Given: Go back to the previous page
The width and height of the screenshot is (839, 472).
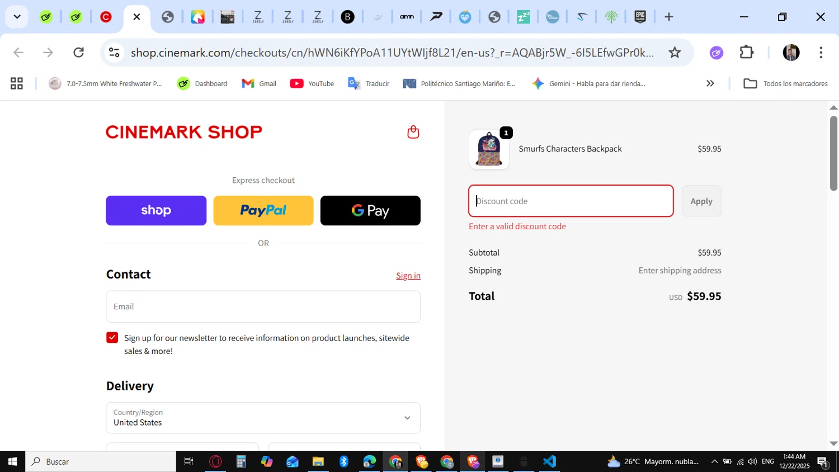Looking at the screenshot, I should (18, 53).
